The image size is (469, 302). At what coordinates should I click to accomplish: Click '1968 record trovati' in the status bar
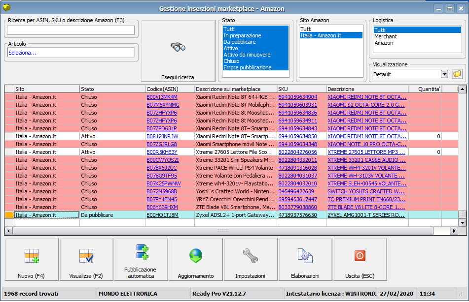click(31, 294)
